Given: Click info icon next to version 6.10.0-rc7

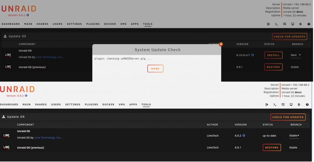Looking at the screenshot, I should coord(252,55).
